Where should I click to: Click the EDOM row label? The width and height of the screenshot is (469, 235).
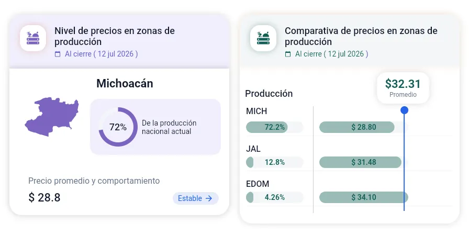click(x=258, y=184)
